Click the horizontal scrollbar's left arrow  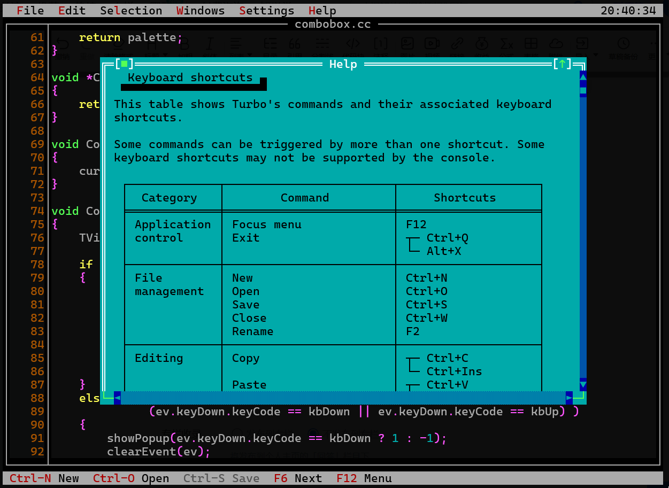(x=117, y=398)
